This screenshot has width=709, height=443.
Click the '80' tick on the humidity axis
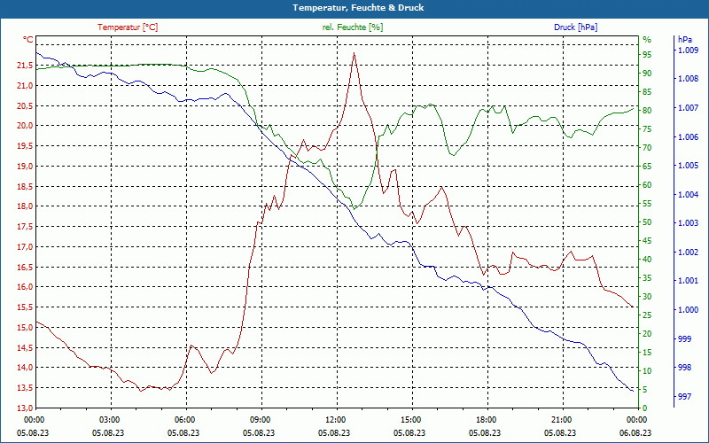[x=647, y=110]
